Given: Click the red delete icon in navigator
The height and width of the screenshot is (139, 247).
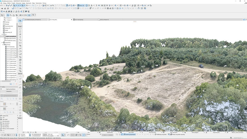Looking at the screenshot, I should click(x=16, y=84).
